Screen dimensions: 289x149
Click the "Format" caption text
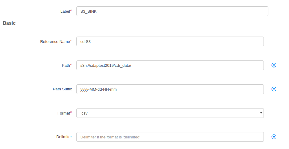pyautogui.click(x=64, y=113)
